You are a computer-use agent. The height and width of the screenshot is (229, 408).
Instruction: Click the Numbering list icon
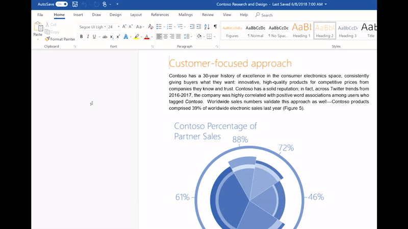[x=169, y=26]
